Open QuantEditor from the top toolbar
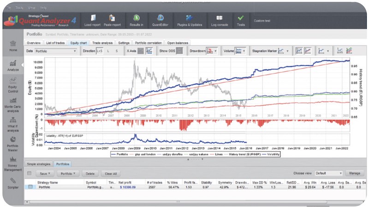369x208 pixels. pos(160,20)
